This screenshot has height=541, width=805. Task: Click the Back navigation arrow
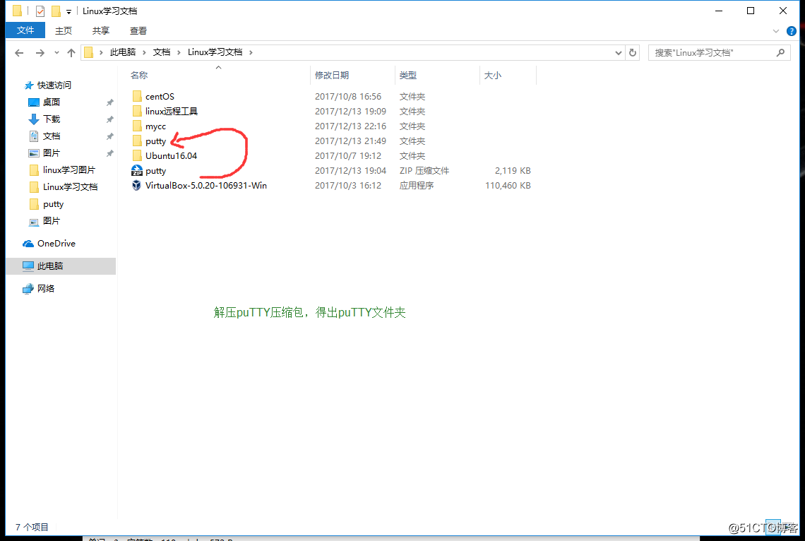pyautogui.click(x=19, y=52)
